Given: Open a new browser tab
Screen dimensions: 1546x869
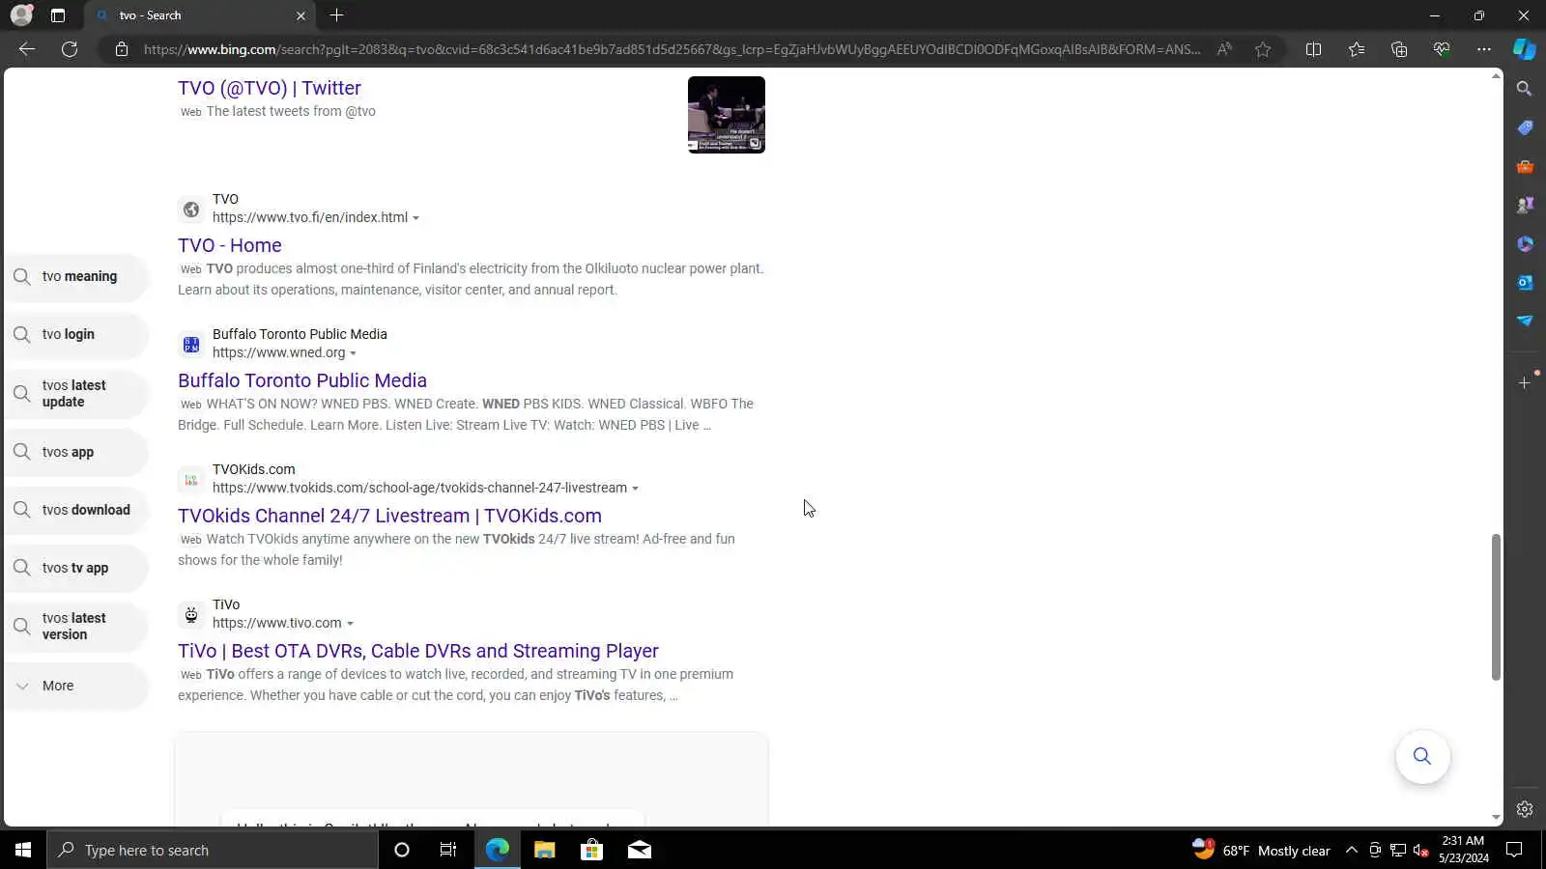Looking at the screenshot, I should click(x=336, y=15).
